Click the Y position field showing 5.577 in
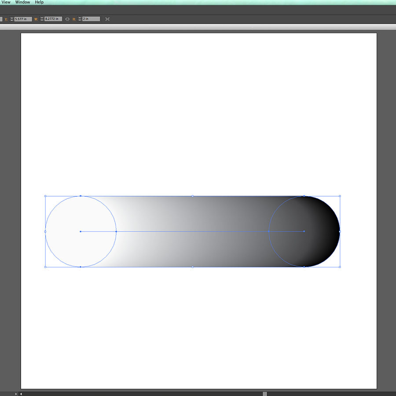Screen dimensions: 396x396 point(23,19)
